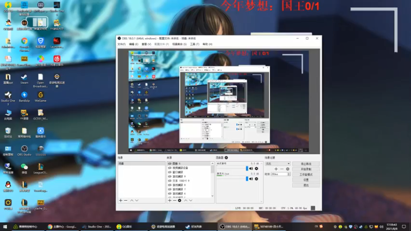The height and width of the screenshot is (231, 411).
Task: Click the sources list scroll-down arrow
Action: (212, 196)
